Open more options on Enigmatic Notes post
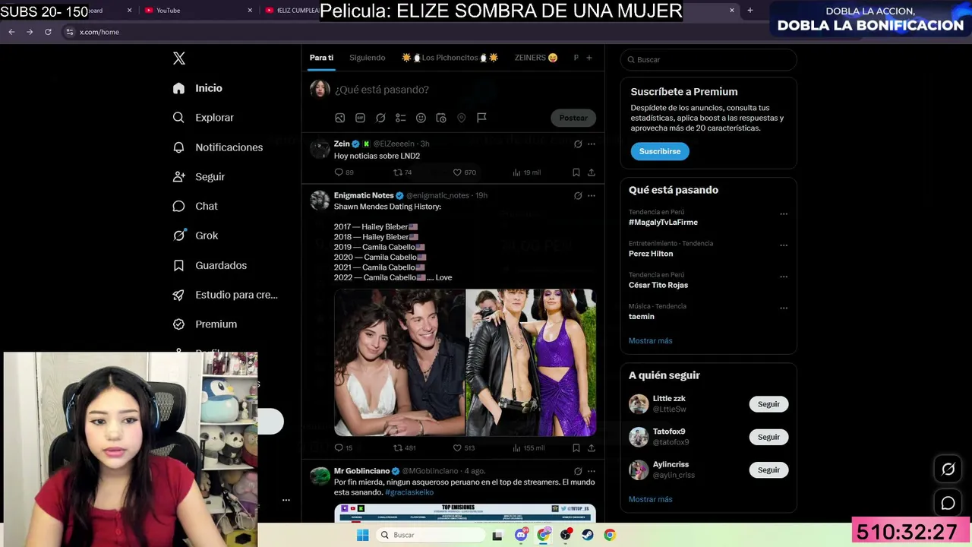972x547 pixels. point(592,195)
